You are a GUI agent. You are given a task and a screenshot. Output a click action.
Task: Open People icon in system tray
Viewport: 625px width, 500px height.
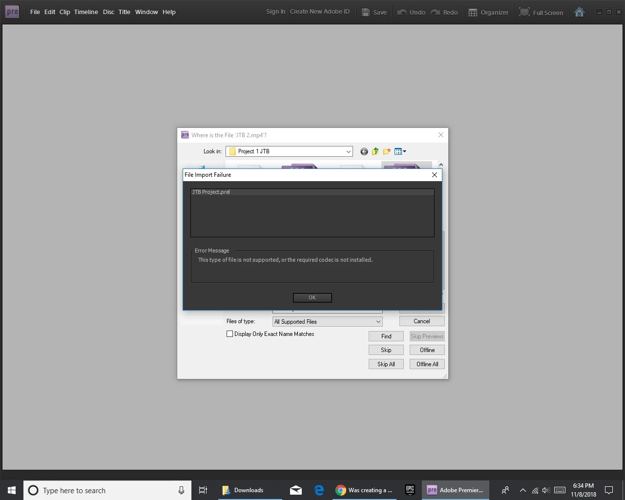point(505,490)
